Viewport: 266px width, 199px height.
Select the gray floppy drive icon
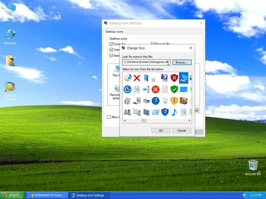coord(137,101)
